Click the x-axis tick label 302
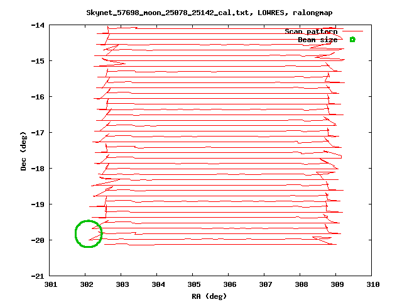 tap(87, 284)
